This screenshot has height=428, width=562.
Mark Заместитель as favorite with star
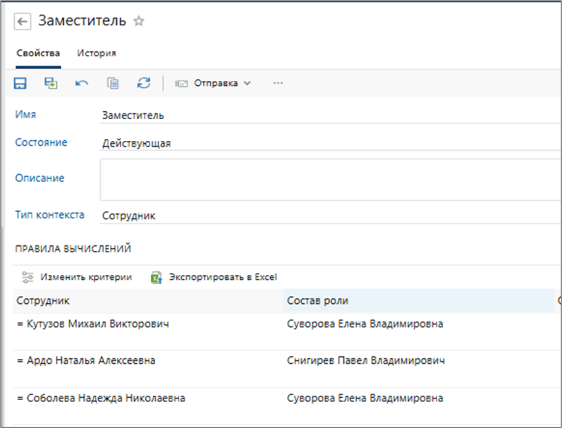click(139, 22)
